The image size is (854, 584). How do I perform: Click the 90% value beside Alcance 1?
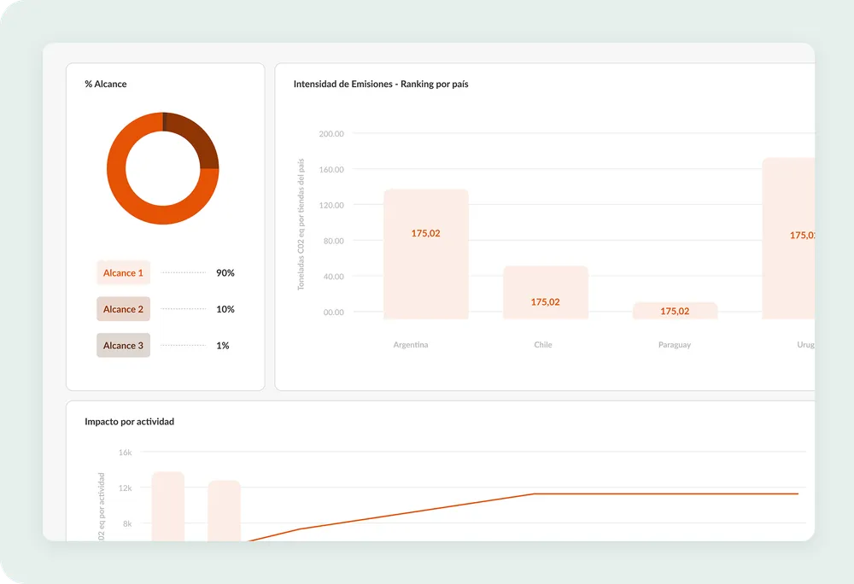[x=225, y=273]
